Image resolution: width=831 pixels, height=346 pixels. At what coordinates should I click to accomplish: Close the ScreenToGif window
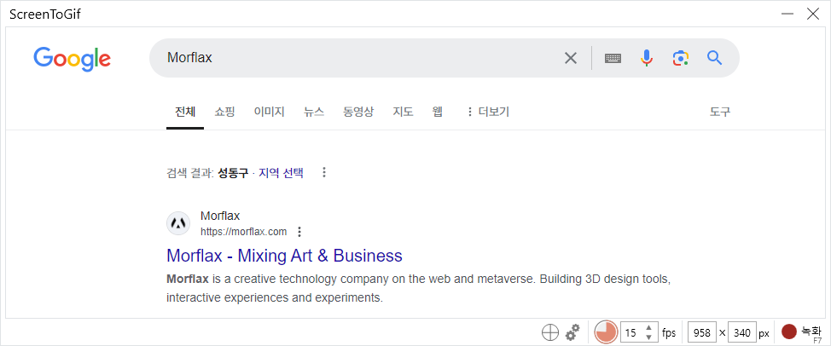click(813, 14)
